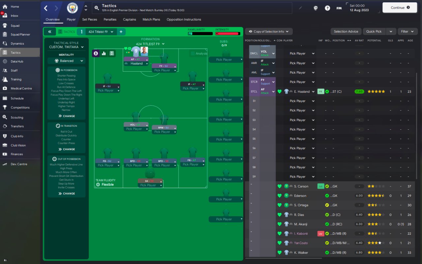Image resolution: width=422 pixels, height=264 pixels.
Task: Open the Filter dropdown
Action: 407,31
